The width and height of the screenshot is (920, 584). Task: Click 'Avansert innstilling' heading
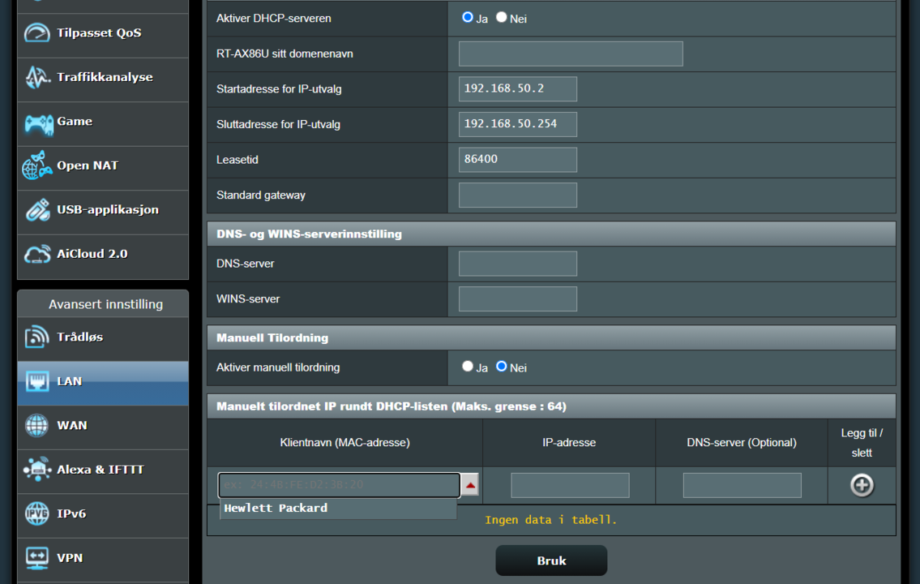click(105, 304)
